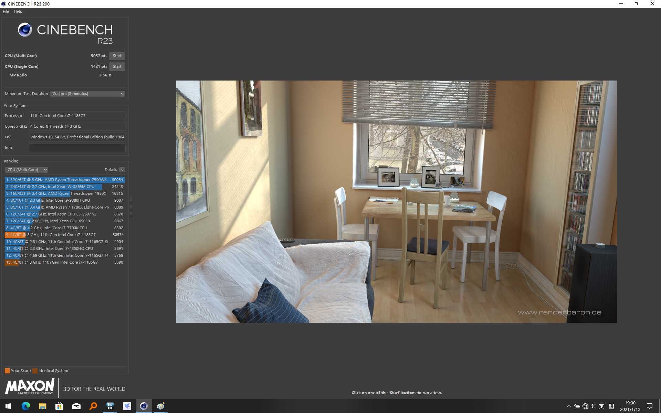The height and width of the screenshot is (413, 661).
Task: Toggle the 英 input language indicator
Action: [601, 406]
